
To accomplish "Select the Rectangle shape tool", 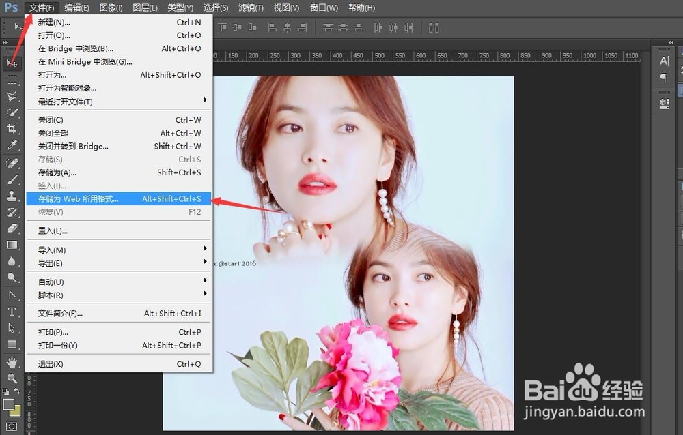I will (12, 344).
